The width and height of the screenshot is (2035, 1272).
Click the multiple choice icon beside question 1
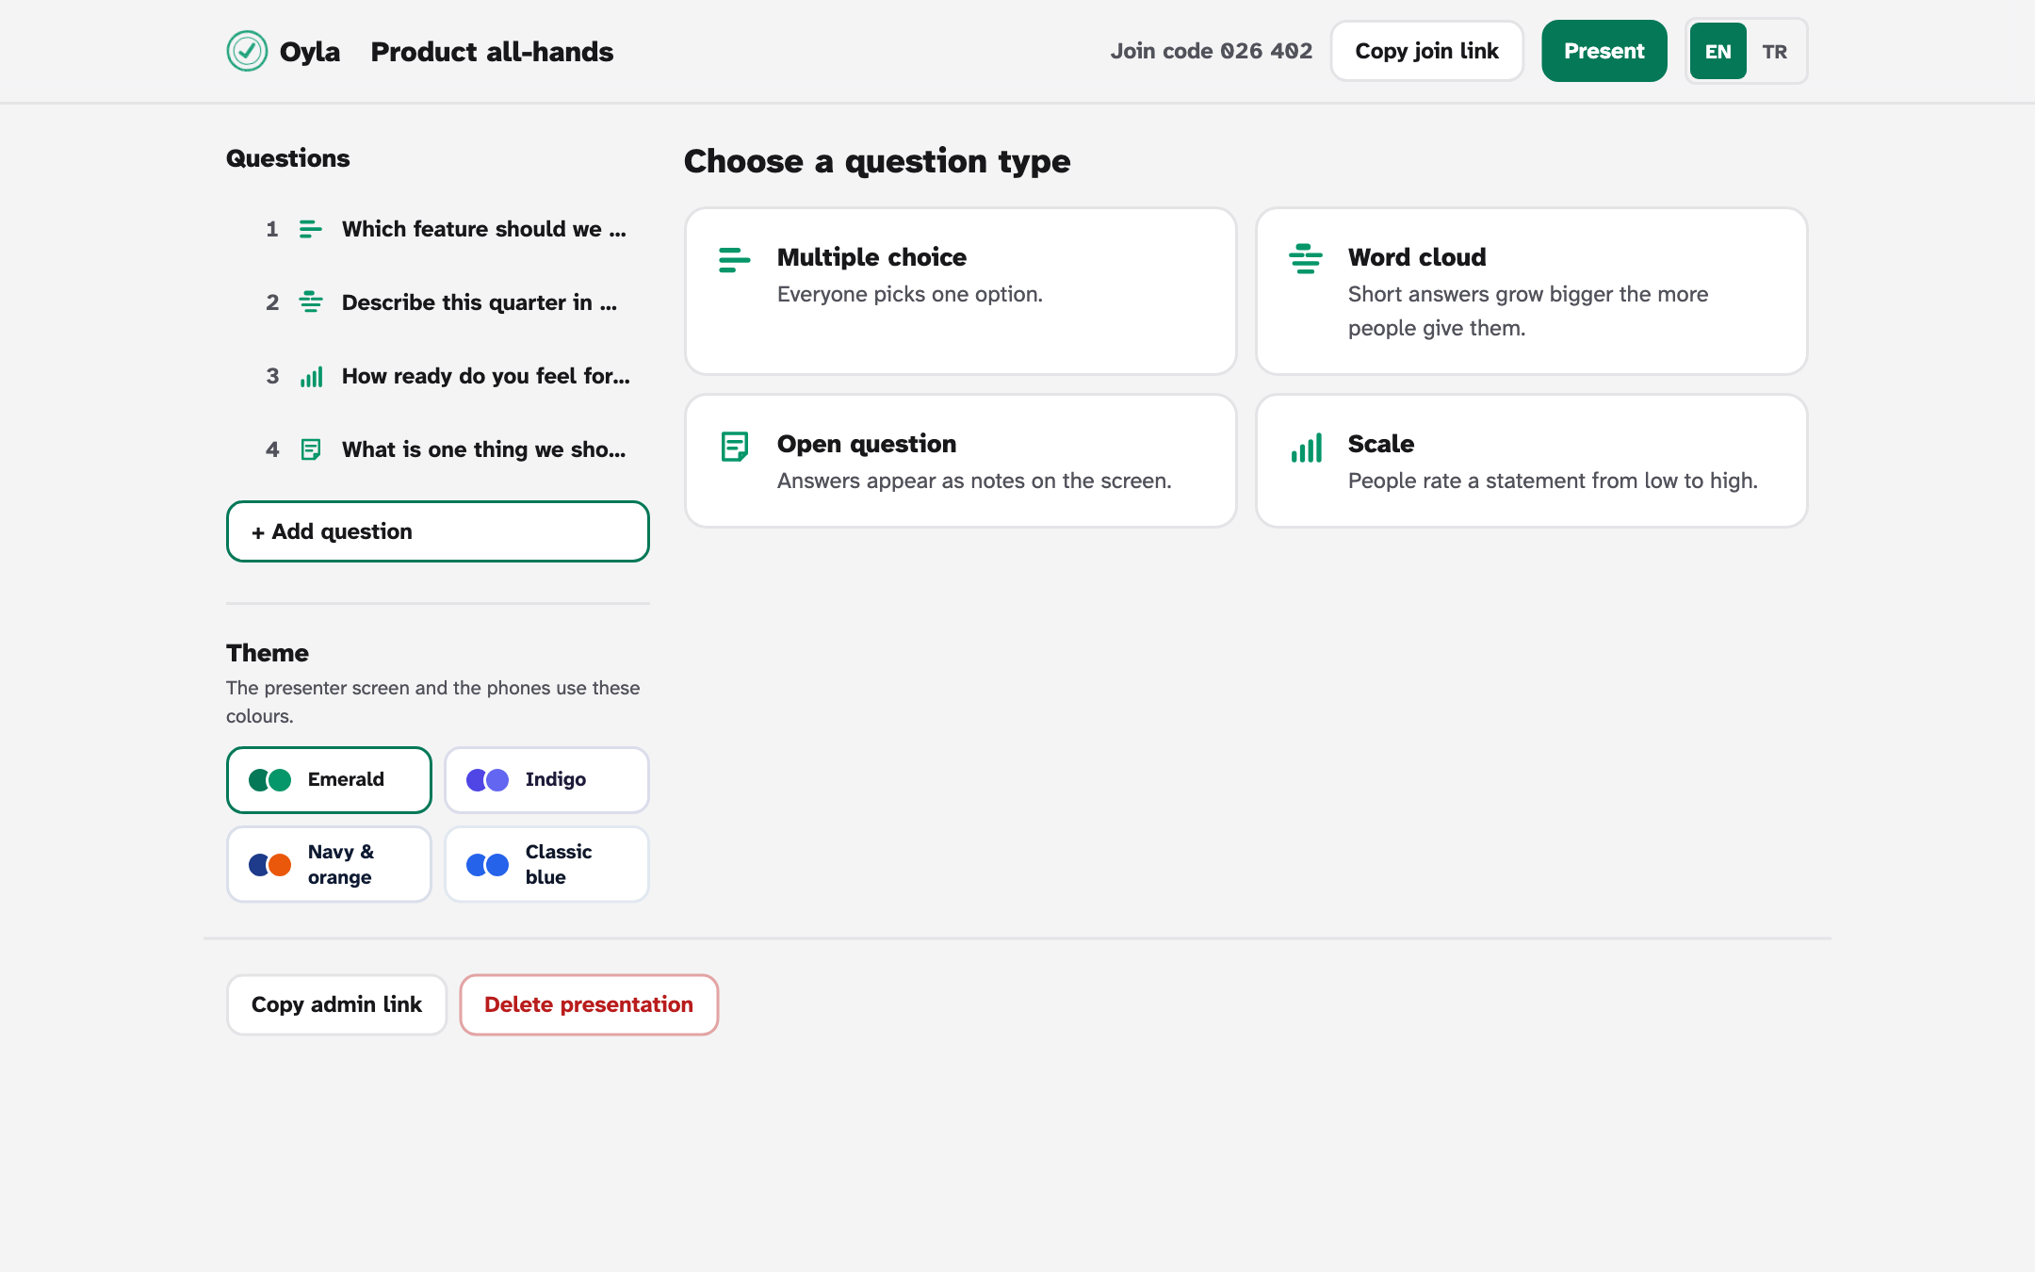click(x=311, y=229)
